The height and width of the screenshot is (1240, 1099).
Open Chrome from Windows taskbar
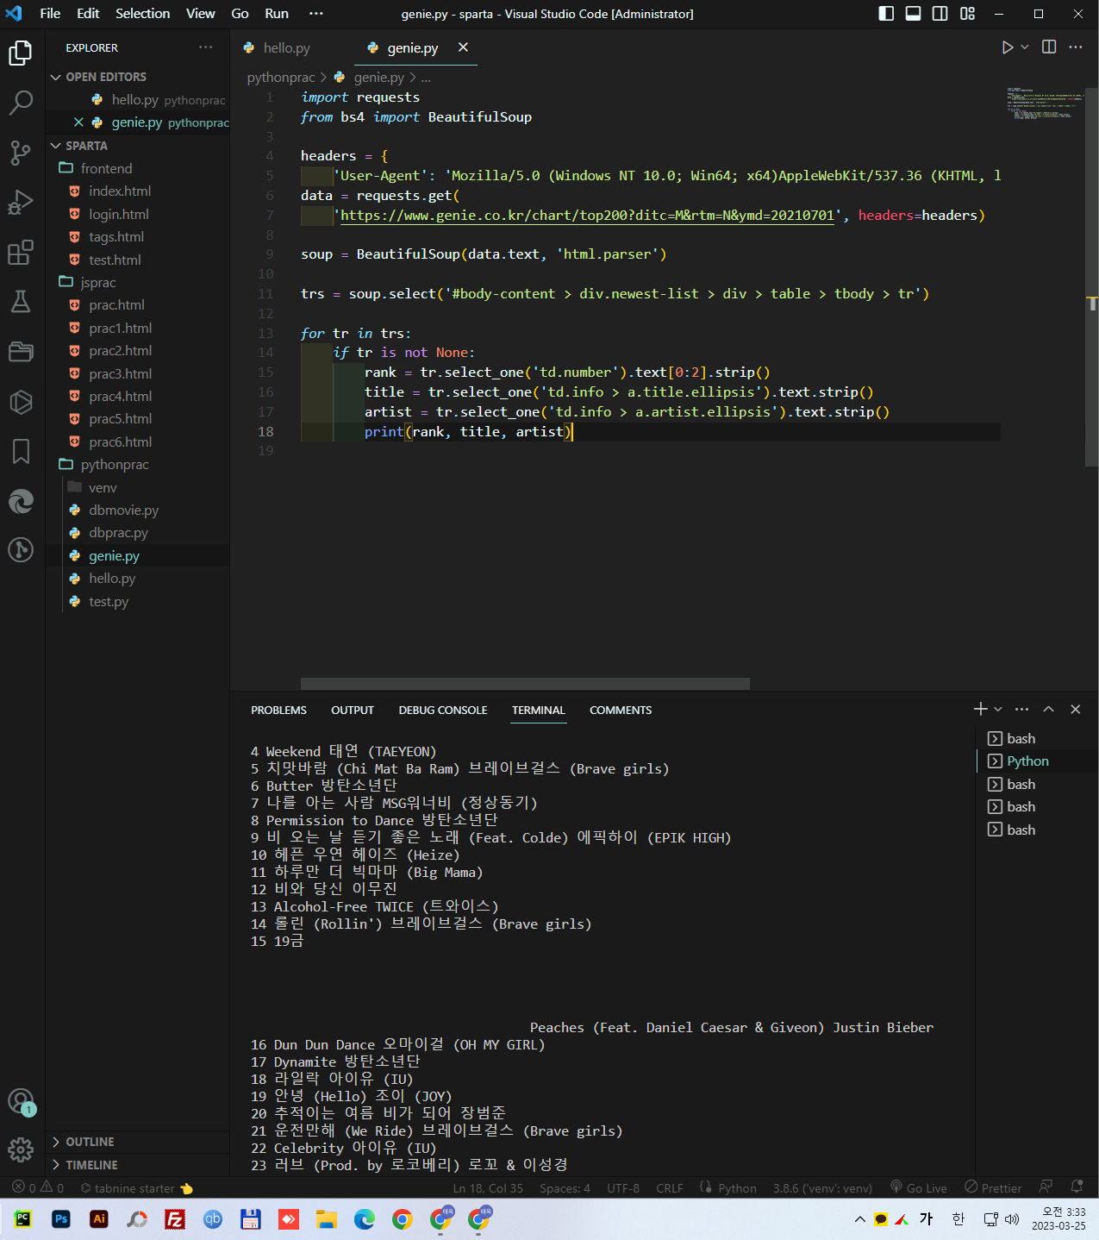pos(403,1219)
